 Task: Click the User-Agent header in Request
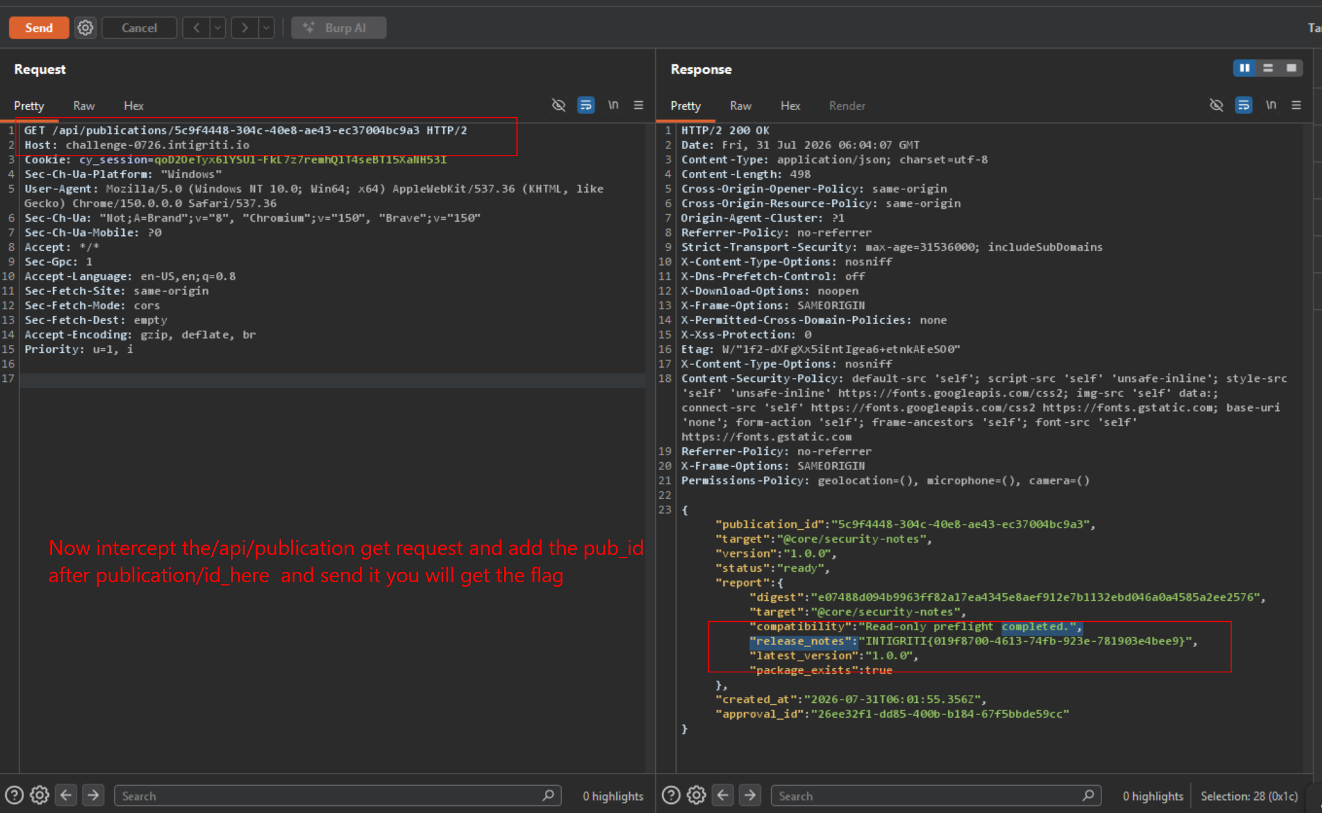coord(314,196)
